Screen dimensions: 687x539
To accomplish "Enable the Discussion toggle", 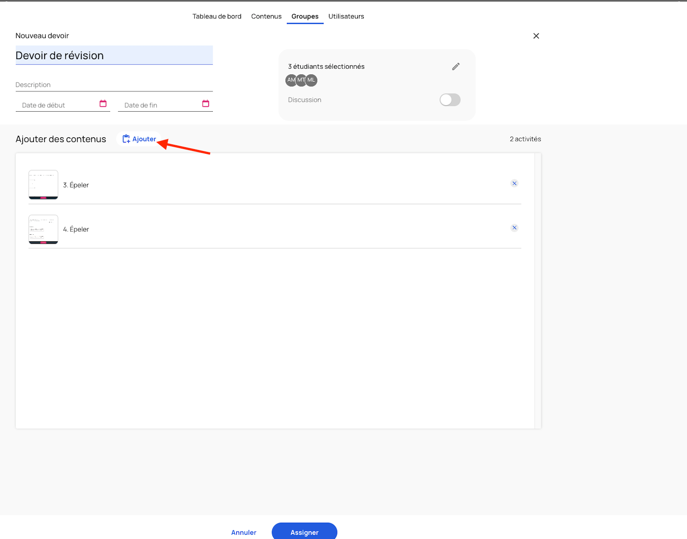I will pos(450,100).
